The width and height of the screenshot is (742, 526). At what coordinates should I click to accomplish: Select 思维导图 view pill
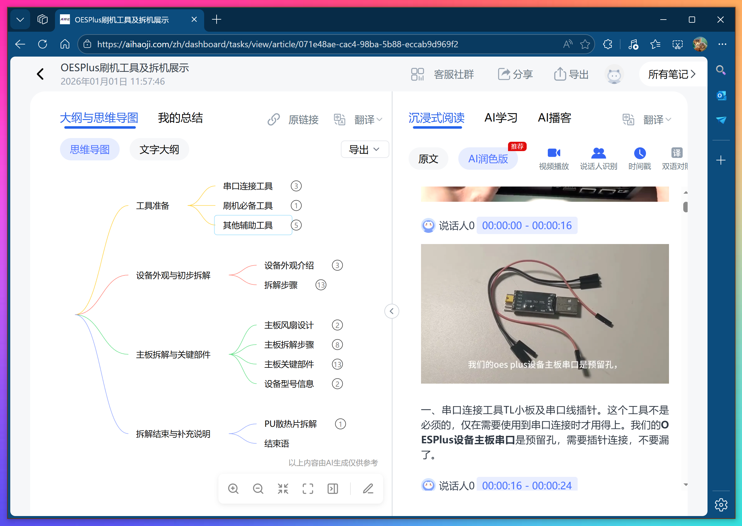point(90,149)
